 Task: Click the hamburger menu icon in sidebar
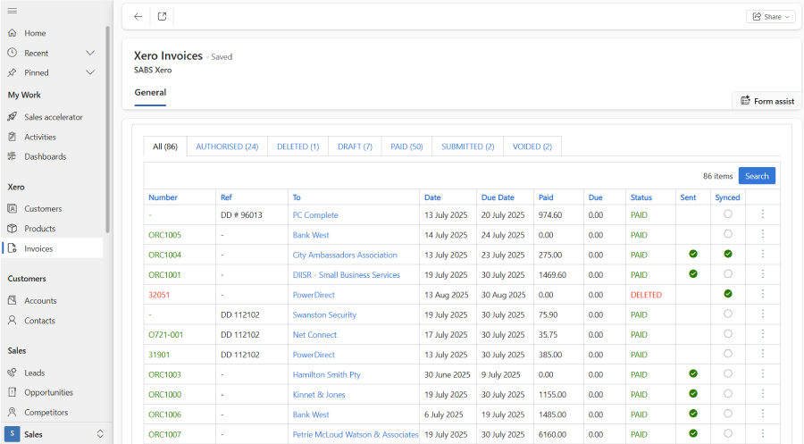coord(12,11)
